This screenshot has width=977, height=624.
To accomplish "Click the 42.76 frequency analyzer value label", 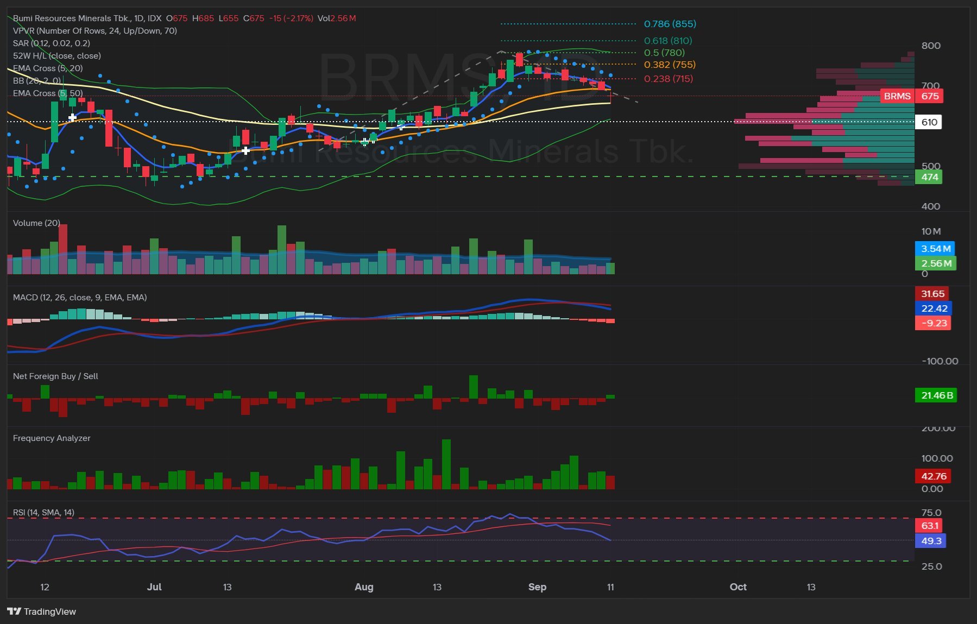I will coord(933,476).
